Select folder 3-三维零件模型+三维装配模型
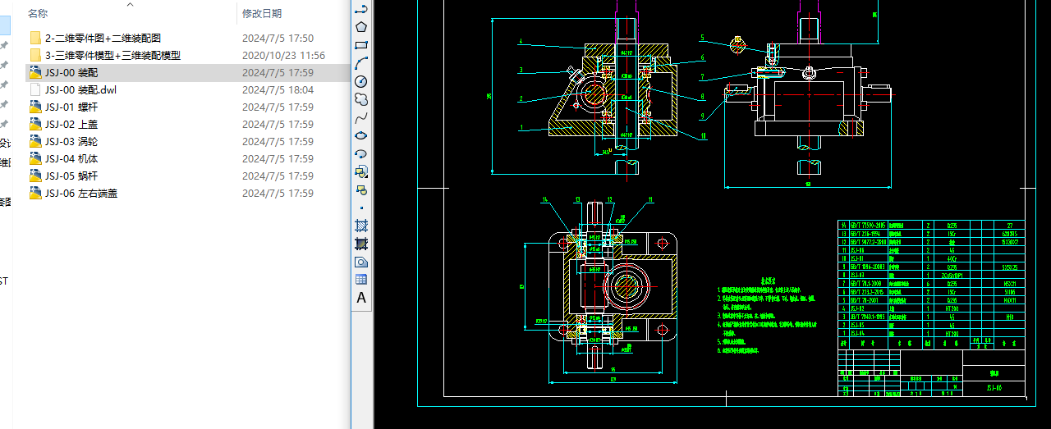Image resolution: width=1051 pixels, height=429 pixels. (x=112, y=55)
